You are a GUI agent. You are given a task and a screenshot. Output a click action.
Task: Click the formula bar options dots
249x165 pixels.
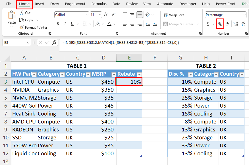click(34, 42)
